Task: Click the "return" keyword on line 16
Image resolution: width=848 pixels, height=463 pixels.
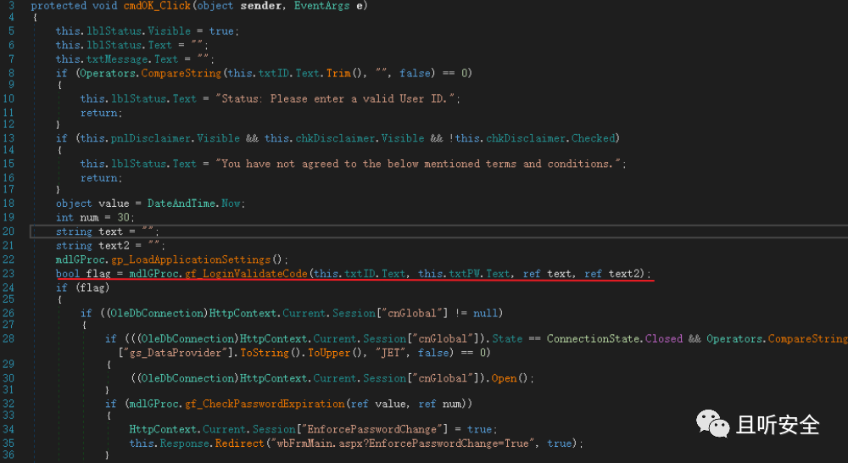Action: [x=100, y=178]
